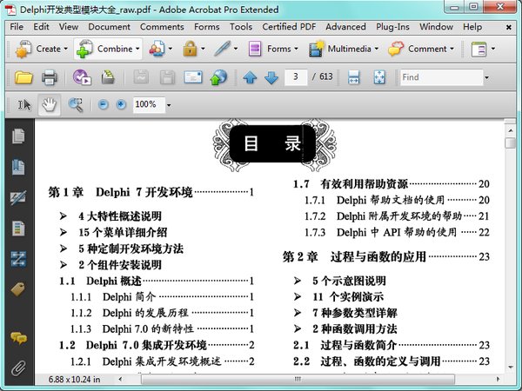Expand the Find options dropdown arrow

pos(486,77)
